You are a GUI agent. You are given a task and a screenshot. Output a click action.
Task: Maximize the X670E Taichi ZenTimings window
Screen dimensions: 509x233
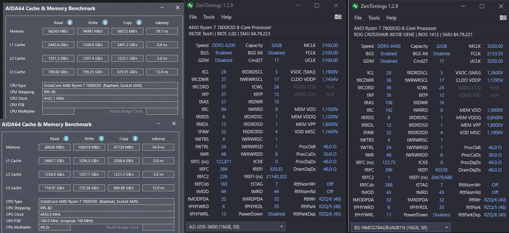click(x=317, y=5)
